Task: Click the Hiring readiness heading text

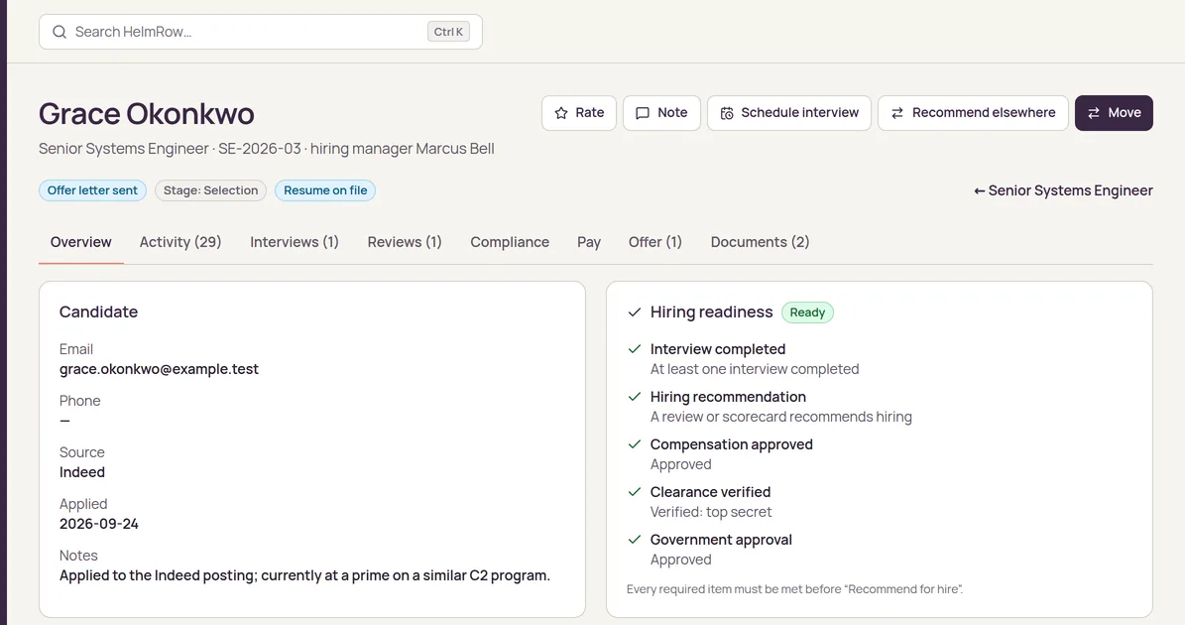Action: click(711, 312)
